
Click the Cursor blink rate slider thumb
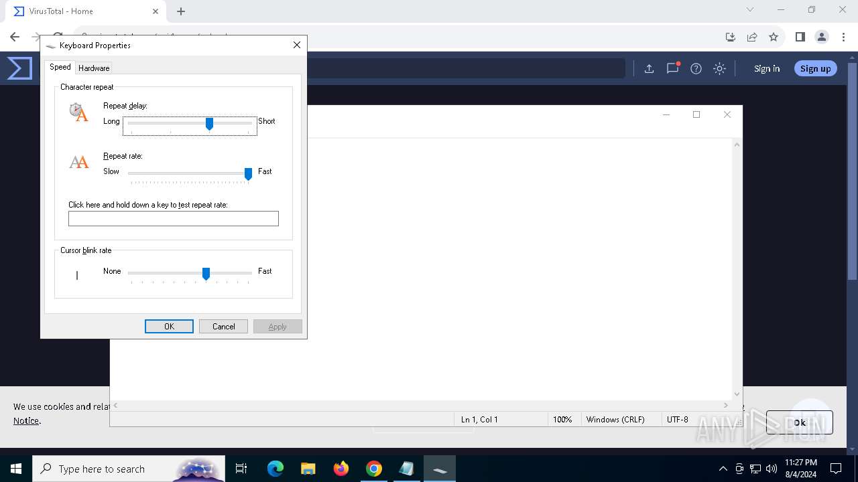click(206, 273)
